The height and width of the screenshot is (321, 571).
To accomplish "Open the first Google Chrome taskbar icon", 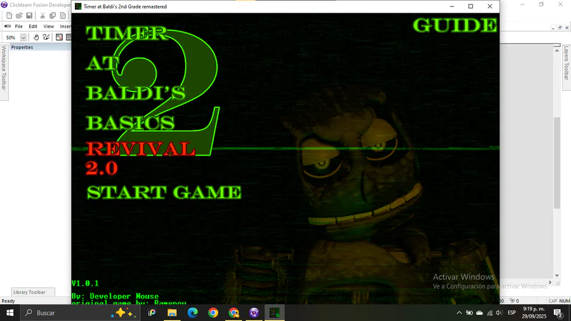I will click(x=213, y=313).
